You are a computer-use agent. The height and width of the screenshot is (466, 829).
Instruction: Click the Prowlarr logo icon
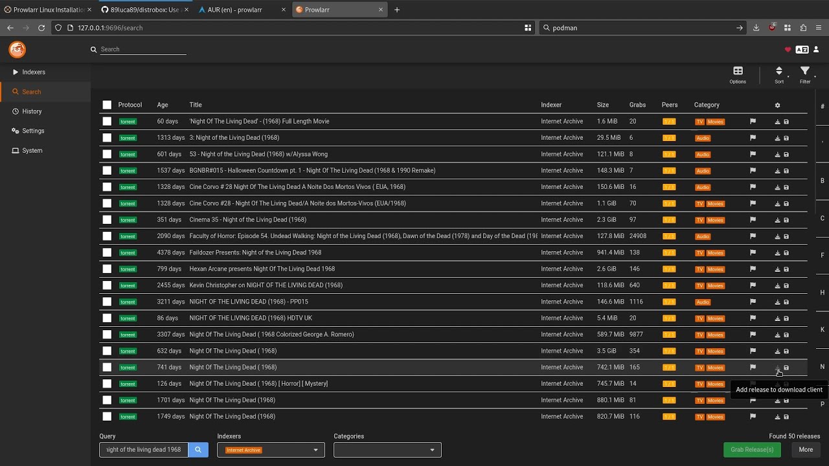[17, 49]
